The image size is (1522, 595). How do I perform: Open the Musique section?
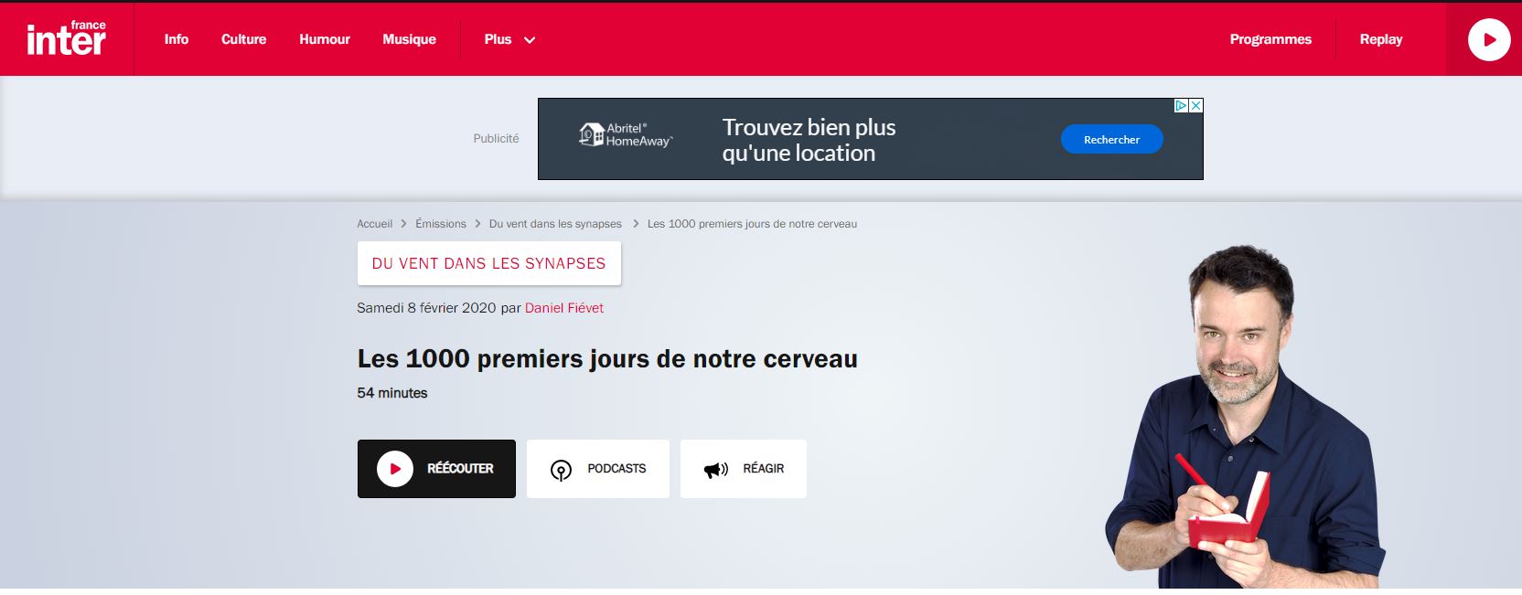click(409, 39)
